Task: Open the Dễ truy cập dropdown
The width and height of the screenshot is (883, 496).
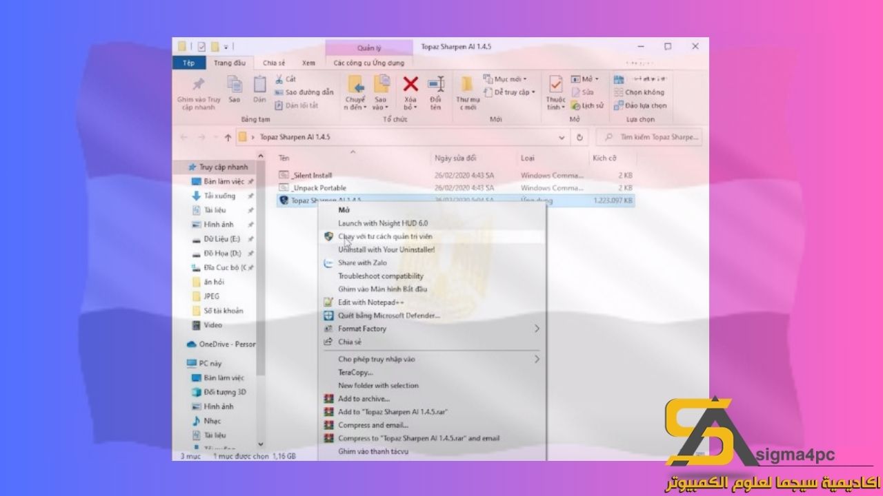Action: (x=509, y=92)
